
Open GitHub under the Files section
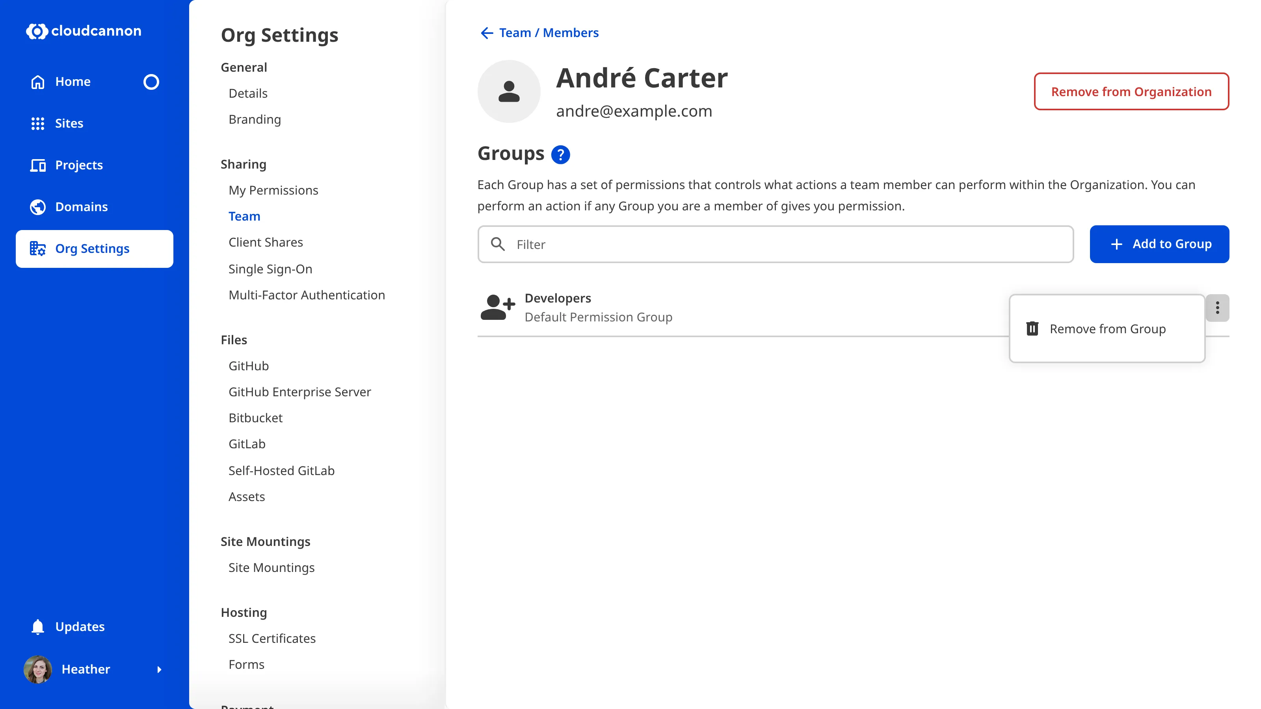pos(249,366)
